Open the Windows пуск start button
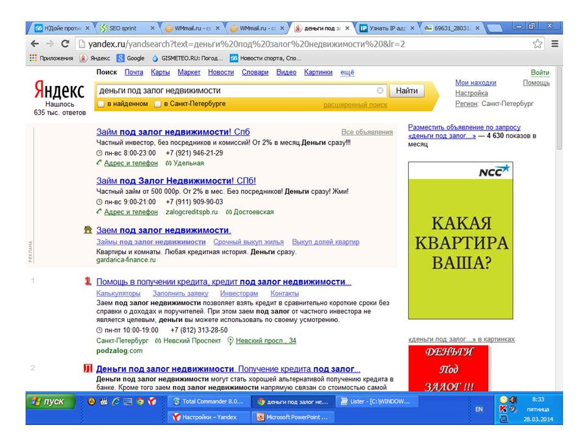The height and width of the screenshot is (439, 585). pyautogui.click(x=51, y=402)
